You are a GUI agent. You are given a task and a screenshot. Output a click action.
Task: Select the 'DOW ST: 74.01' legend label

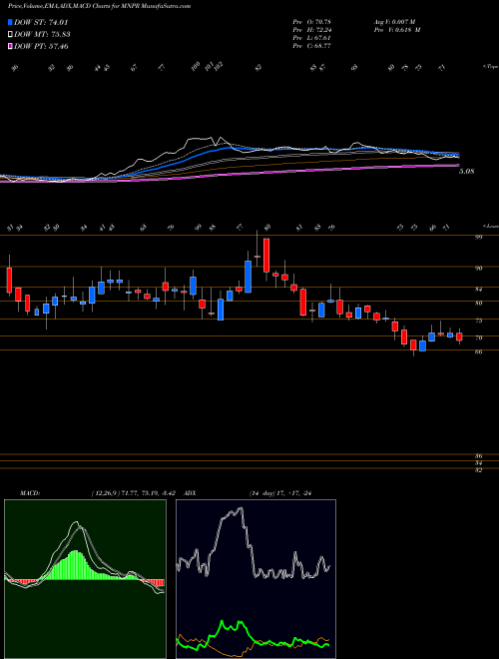(41, 23)
